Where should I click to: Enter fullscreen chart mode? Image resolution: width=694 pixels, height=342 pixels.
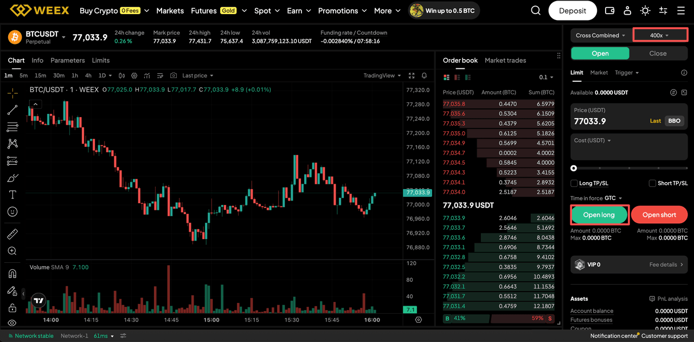click(x=412, y=75)
